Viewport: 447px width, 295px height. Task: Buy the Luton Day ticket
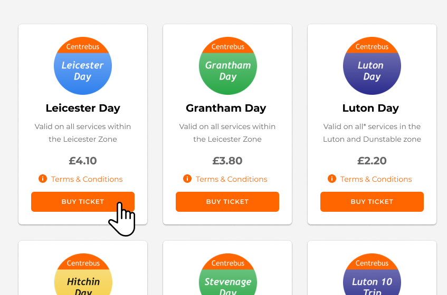[x=372, y=202]
